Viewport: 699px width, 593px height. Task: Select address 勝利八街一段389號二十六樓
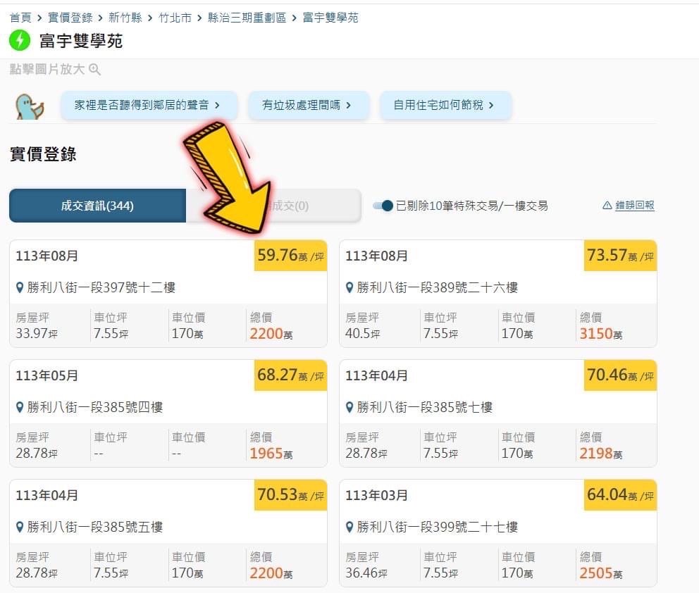(x=438, y=288)
